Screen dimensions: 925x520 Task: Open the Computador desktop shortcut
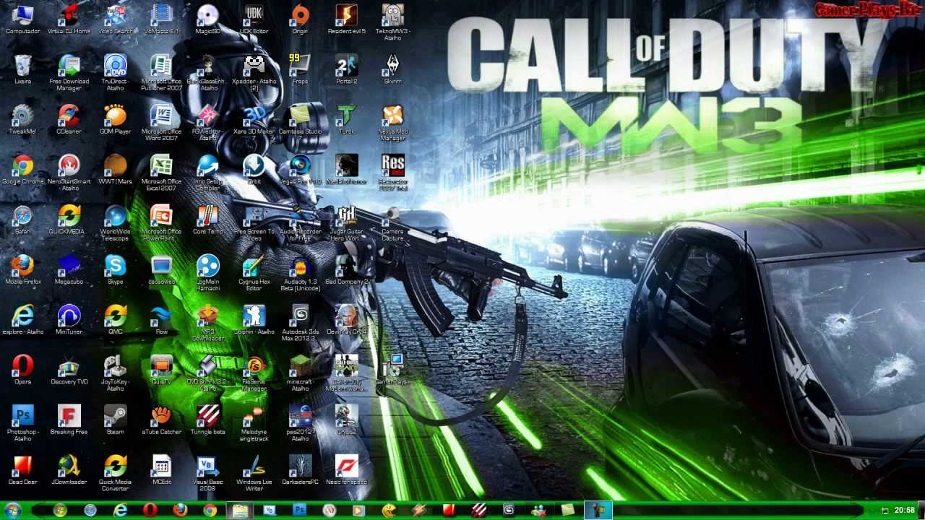tap(23, 19)
